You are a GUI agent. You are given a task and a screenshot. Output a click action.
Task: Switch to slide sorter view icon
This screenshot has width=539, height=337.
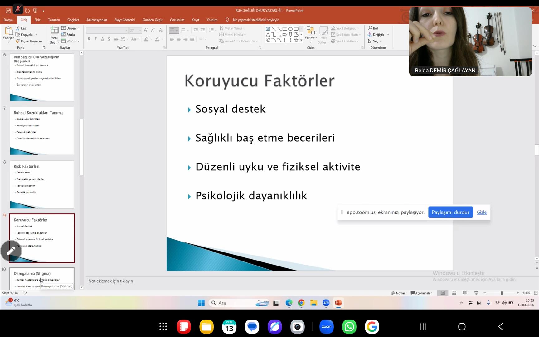pyautogui.click(x=454, y=293)
